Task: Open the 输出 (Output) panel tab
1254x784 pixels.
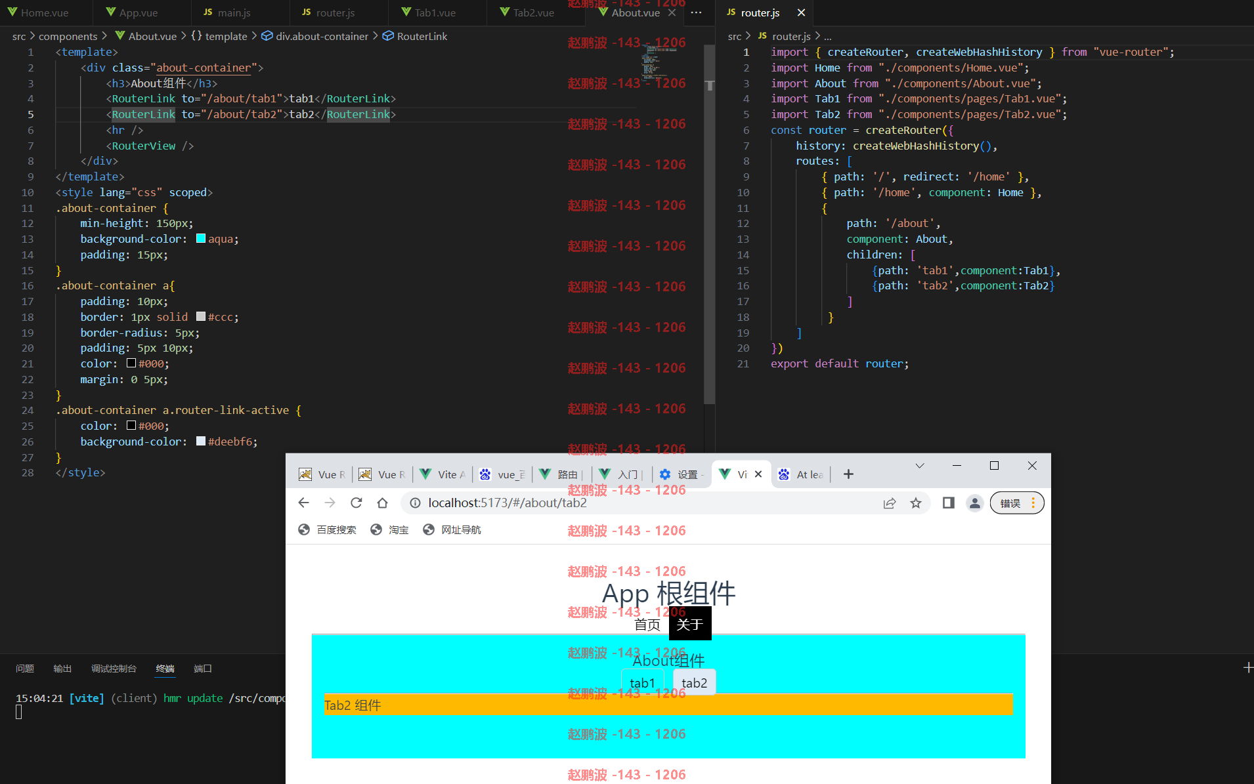Action: [62, 669]
